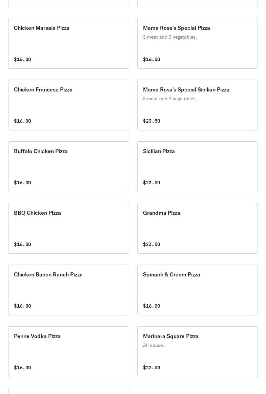Viewport: 266px width, 394px height.
Task: Click the $23.50 price label
Action: (x=151, y=121)
